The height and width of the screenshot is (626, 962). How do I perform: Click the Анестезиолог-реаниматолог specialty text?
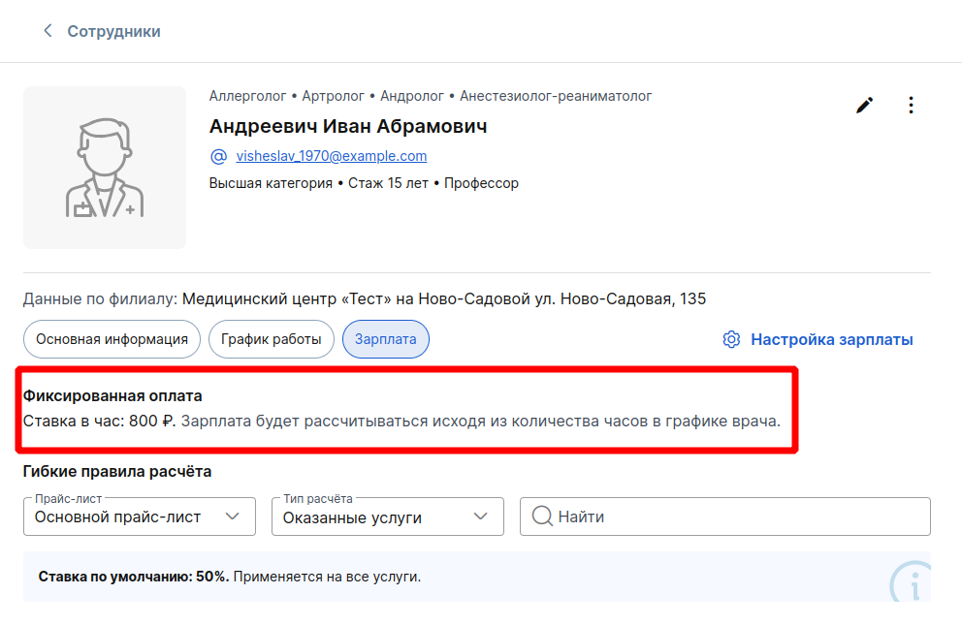(556, 96)
